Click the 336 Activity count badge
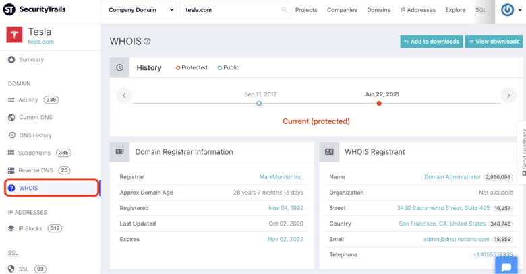Image resolution: width=526 pixels, height=274 pixels. (51, 100)
